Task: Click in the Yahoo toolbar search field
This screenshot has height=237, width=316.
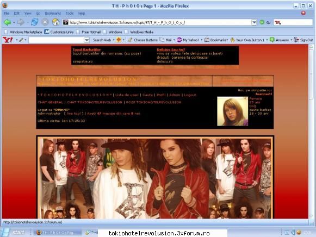Action: 56,40
